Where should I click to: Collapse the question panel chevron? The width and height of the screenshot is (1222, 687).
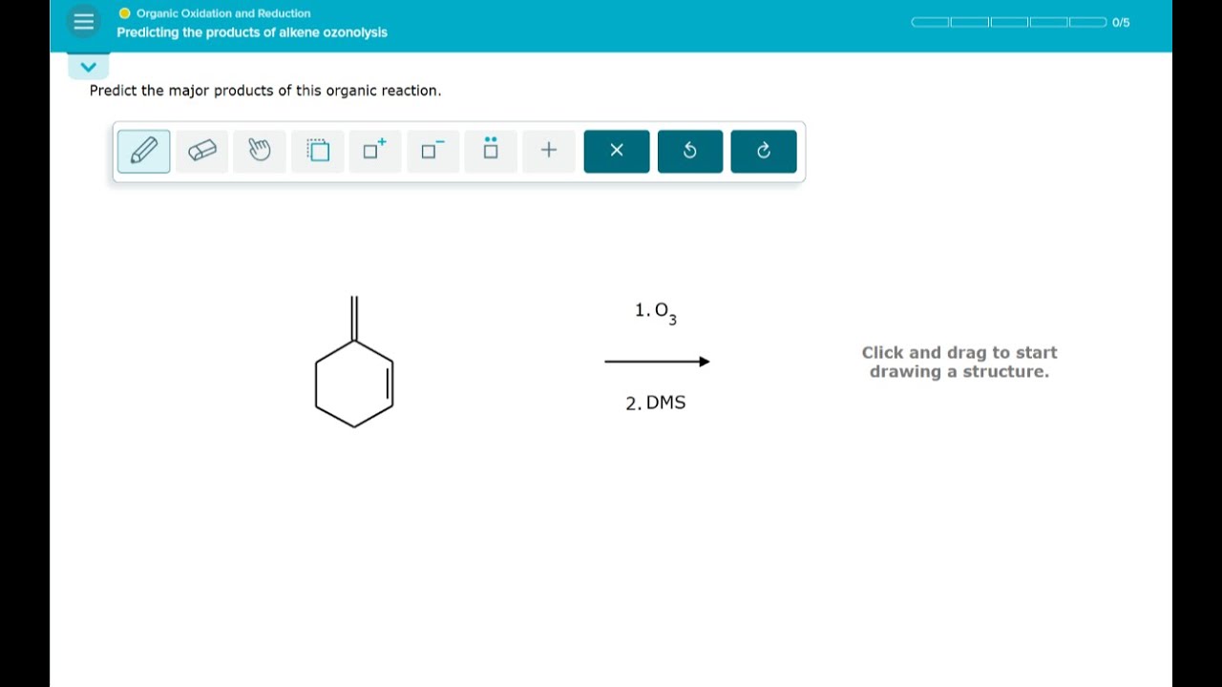[89, 67]
